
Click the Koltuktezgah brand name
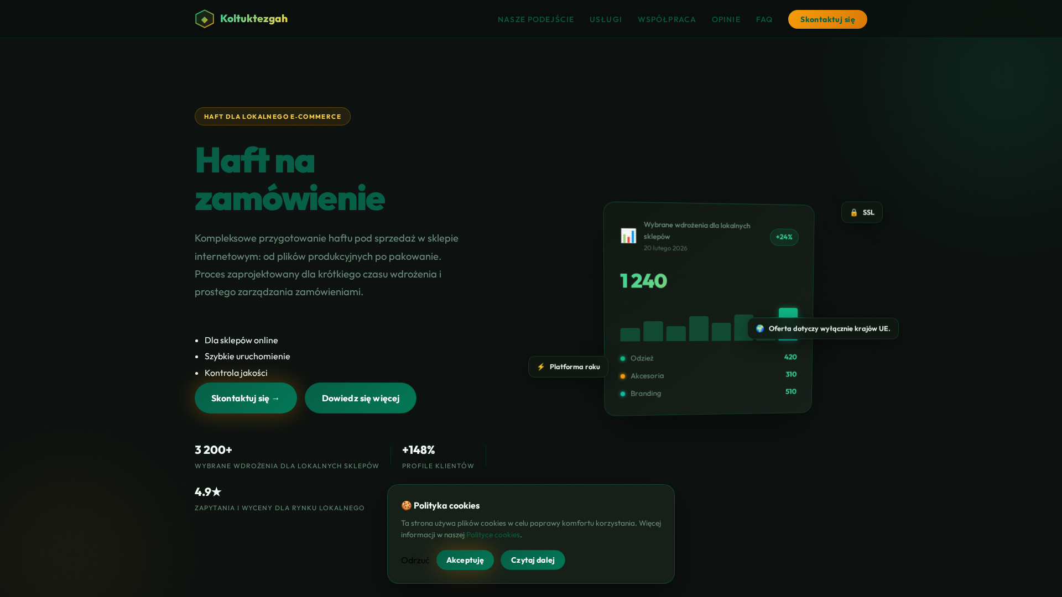click(x=254, y=19)
